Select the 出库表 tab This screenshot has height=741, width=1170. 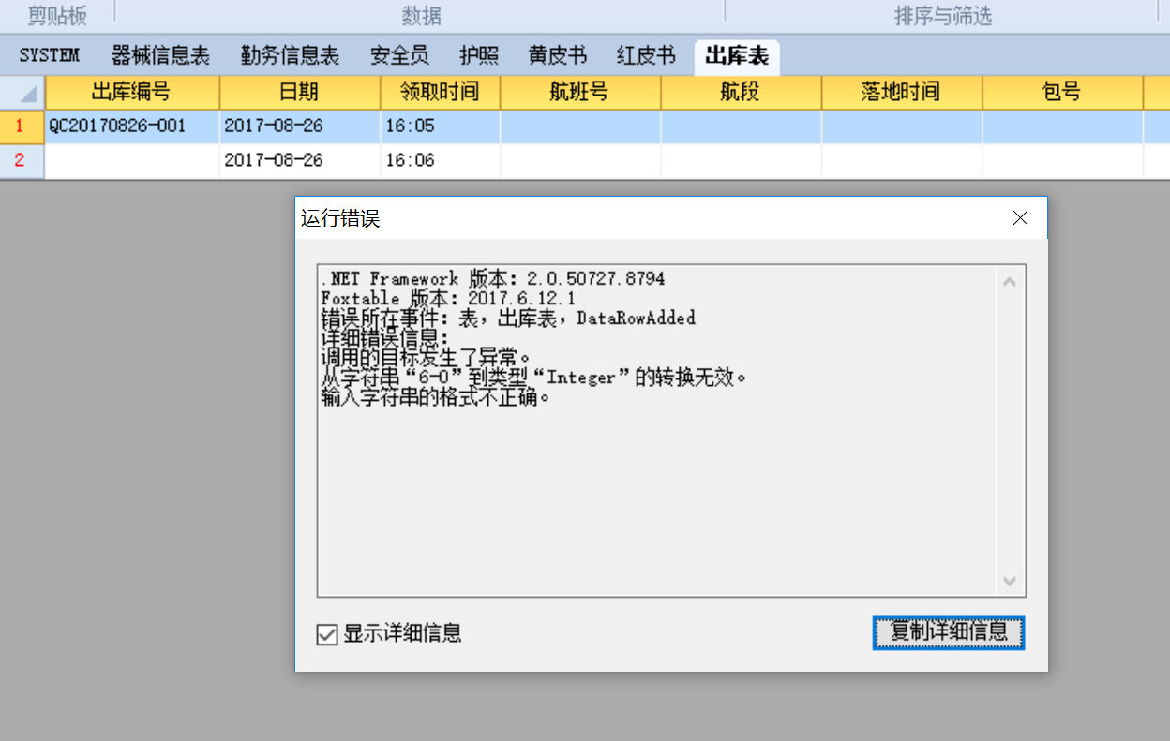tap(737, 56)
